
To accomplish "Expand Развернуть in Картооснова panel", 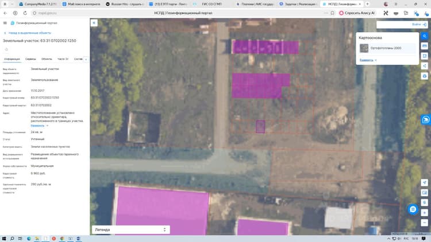I will [368, 60].
